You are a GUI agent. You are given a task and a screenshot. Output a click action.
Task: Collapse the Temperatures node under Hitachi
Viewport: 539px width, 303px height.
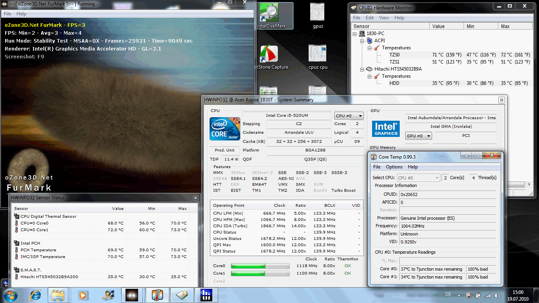click(x=369, y=76)
